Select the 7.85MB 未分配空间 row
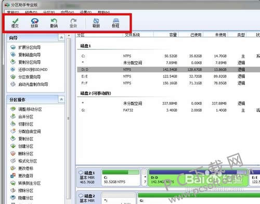Image resolution: width=260 pixels, height=204 pixels. (x=168, y=63)
